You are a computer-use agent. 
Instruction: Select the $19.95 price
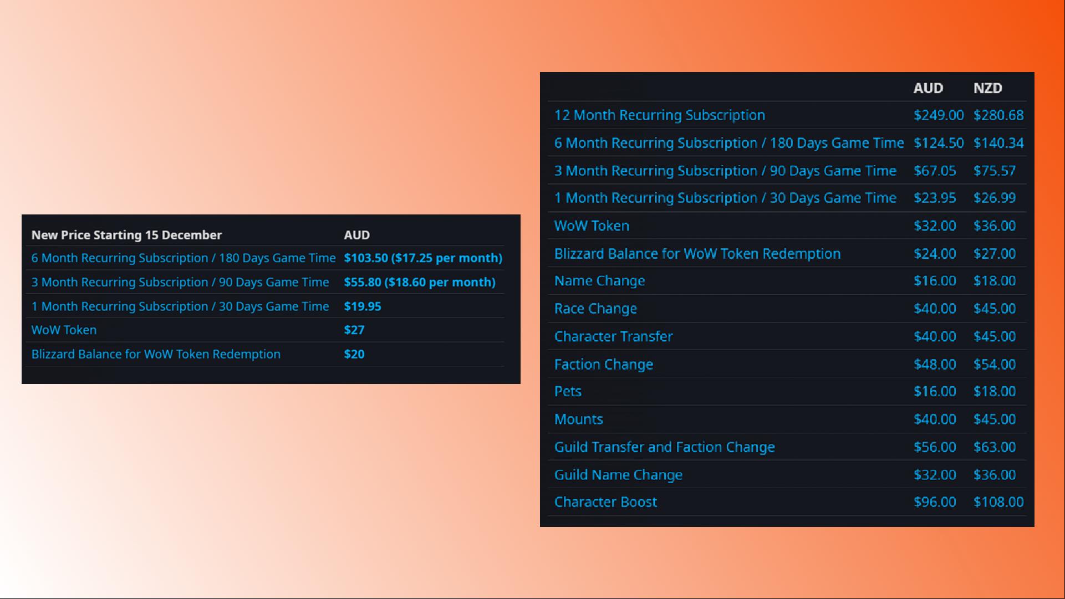pos(363,306)
